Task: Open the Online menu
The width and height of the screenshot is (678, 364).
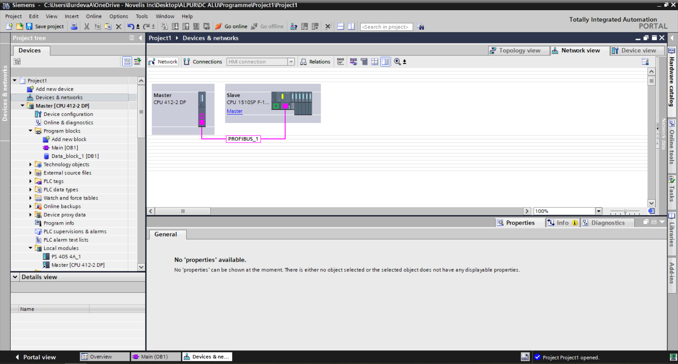Action: pos(94,16)
